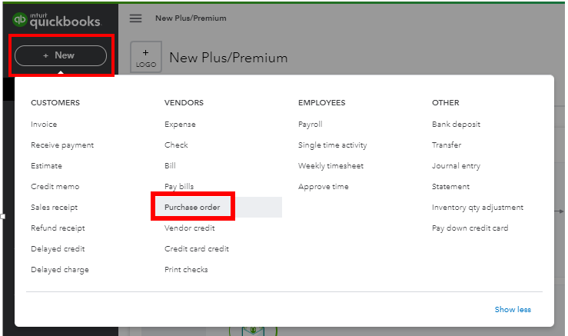Click the + New button
The width and height of the screenshot is (568, 336).
click(x=61, y=55)
